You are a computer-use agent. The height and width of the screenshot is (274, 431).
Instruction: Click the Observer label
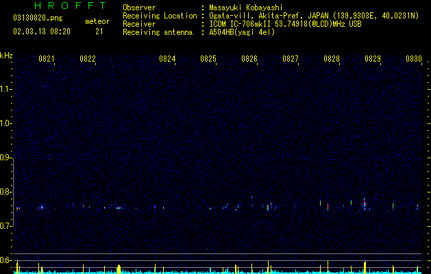(139, 8)
